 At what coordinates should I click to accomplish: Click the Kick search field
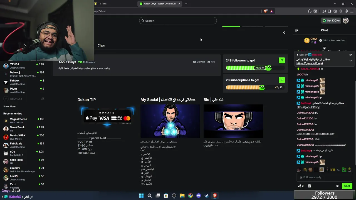point(178,21)
